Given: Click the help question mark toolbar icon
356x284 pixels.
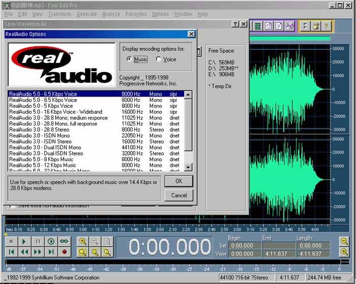Looking at the screenshot, I should [x=326, y=26].
